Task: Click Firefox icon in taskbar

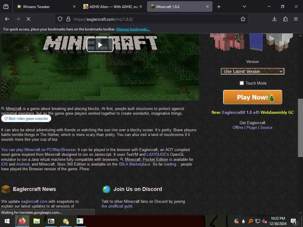Action: coord(22,221)
